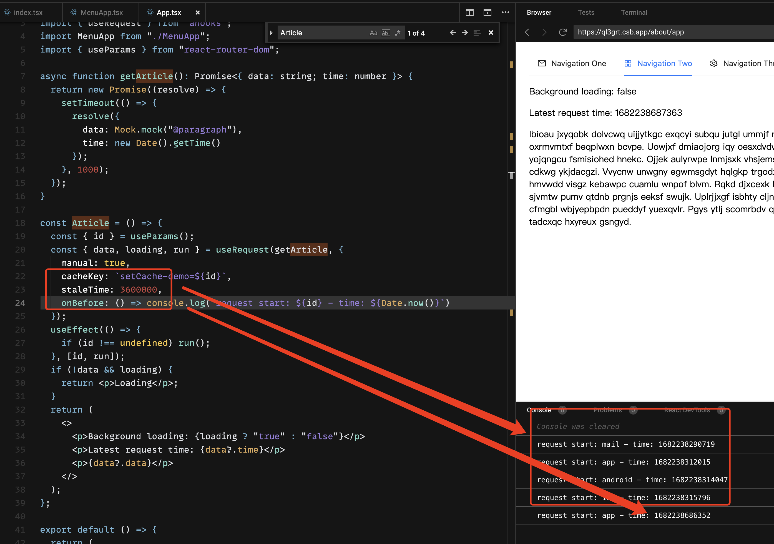Viewport: 774px width, 544px height.
Task: Expand the replace field in the search widget
Action: pos(272,33)
